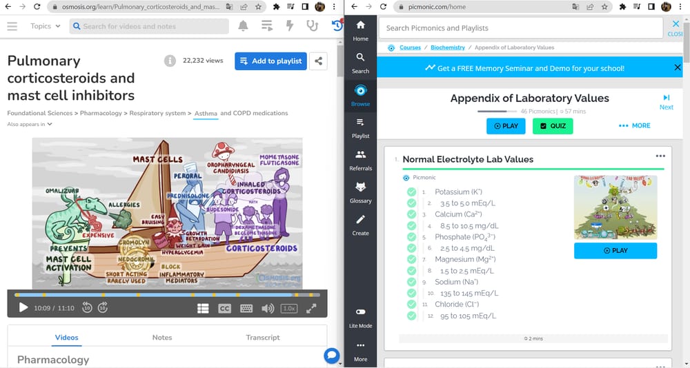Open video chapters list icon
The height and width of the screenshot is (368, 690).
click(203, 308)
